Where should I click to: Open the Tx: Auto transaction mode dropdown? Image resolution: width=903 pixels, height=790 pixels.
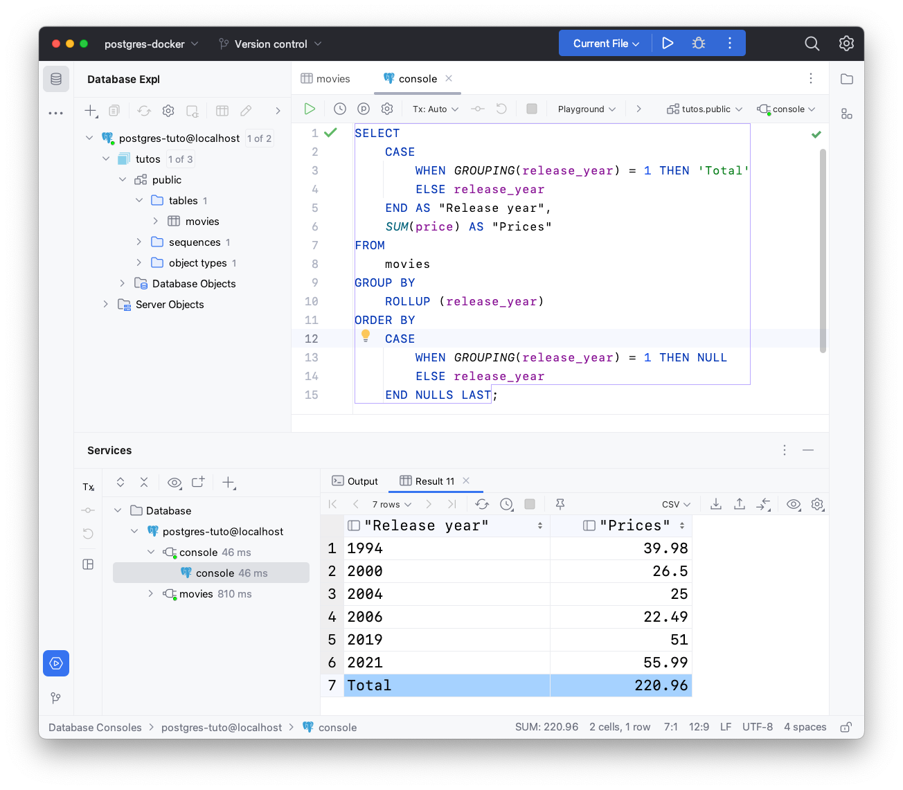[436, 109]
